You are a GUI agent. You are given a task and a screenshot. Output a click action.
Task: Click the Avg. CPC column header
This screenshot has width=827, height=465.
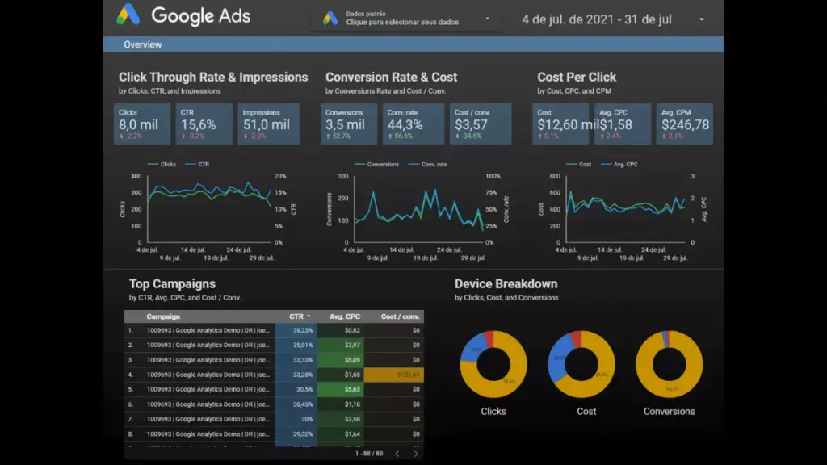(344, 316)
